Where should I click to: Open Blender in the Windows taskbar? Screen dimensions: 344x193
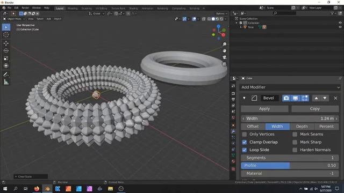(x=47, y=189)
